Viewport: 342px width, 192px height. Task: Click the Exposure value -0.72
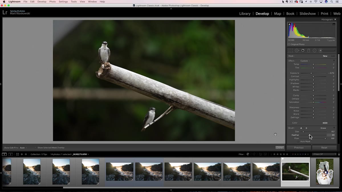[331, 73]
